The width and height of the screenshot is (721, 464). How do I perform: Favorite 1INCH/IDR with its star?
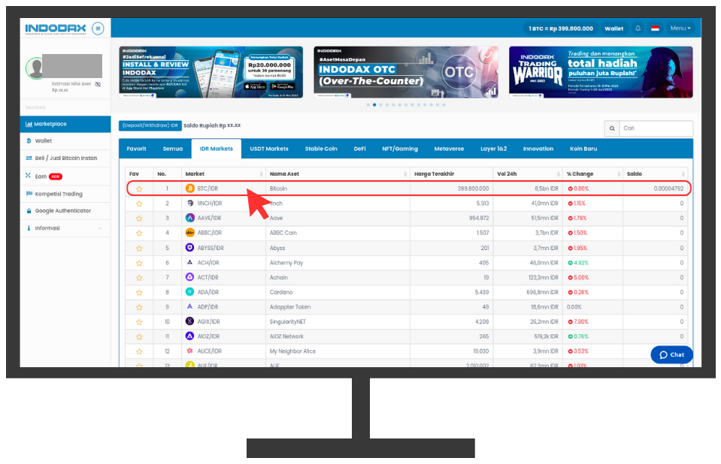139,203
